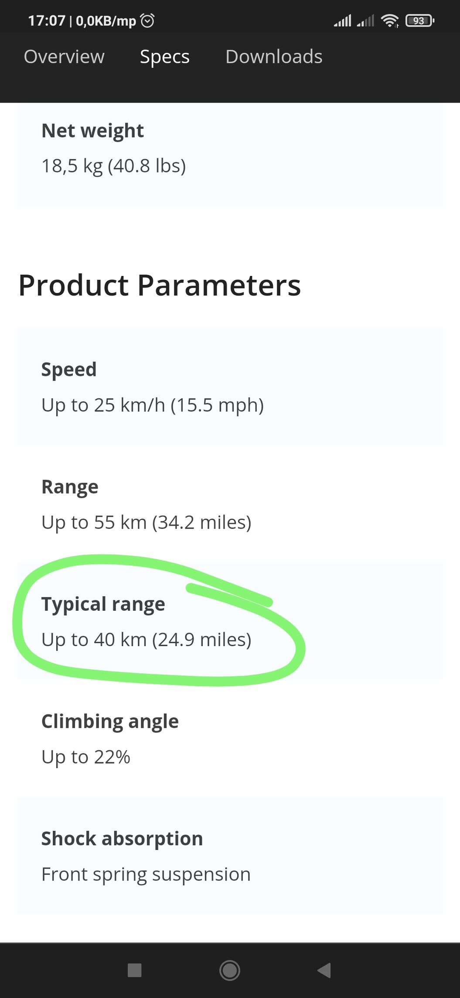Tap the Shock absorption label
The height and width of the screenshot is (998, 460).
122,839
